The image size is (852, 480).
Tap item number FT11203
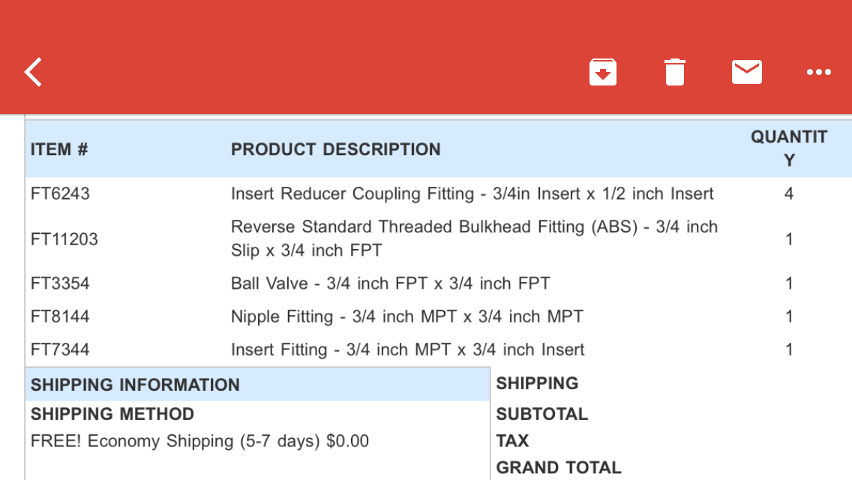[64, 239]
